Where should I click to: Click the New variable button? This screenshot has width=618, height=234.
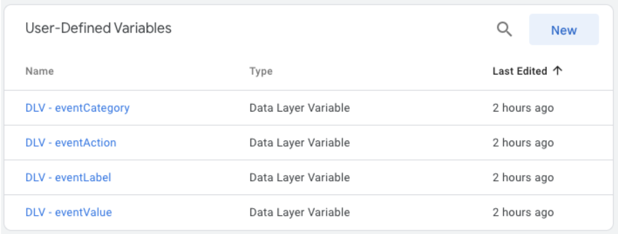(563, 30)
